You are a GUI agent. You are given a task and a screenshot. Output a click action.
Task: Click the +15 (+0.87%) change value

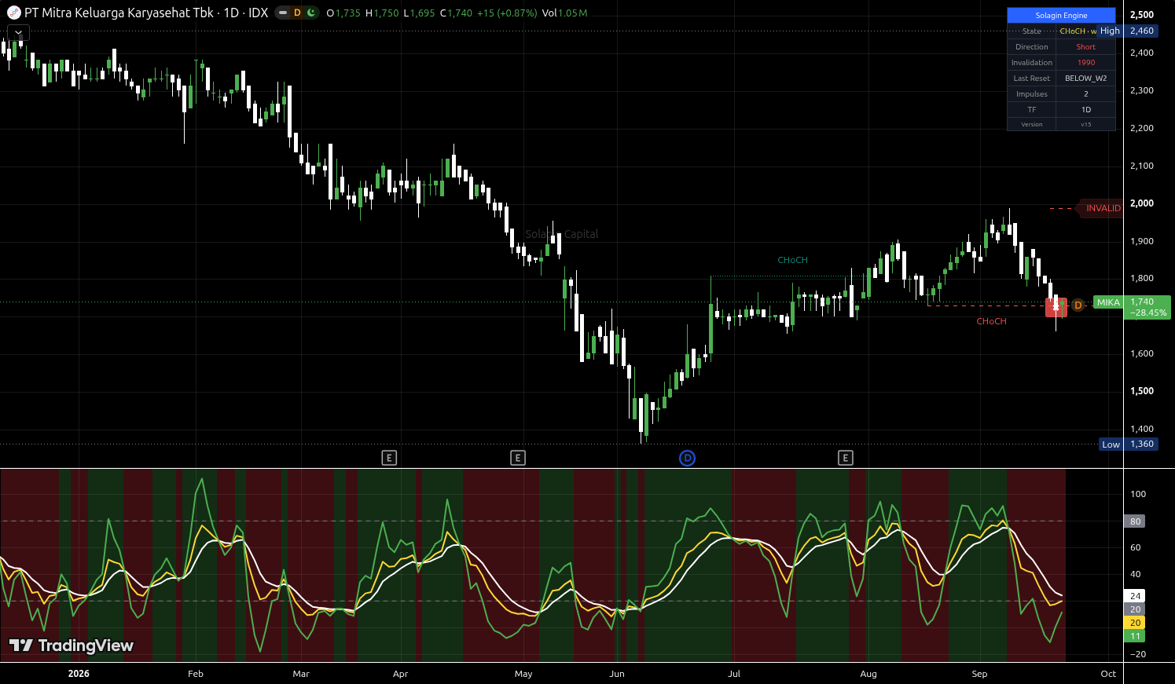click(x=507, y=13)
